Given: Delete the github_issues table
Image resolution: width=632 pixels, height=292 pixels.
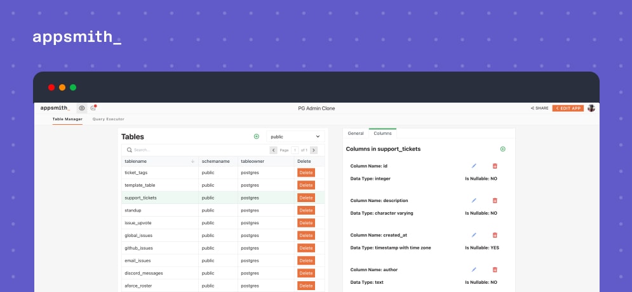Looking at the screenshot, I should 306,248.
